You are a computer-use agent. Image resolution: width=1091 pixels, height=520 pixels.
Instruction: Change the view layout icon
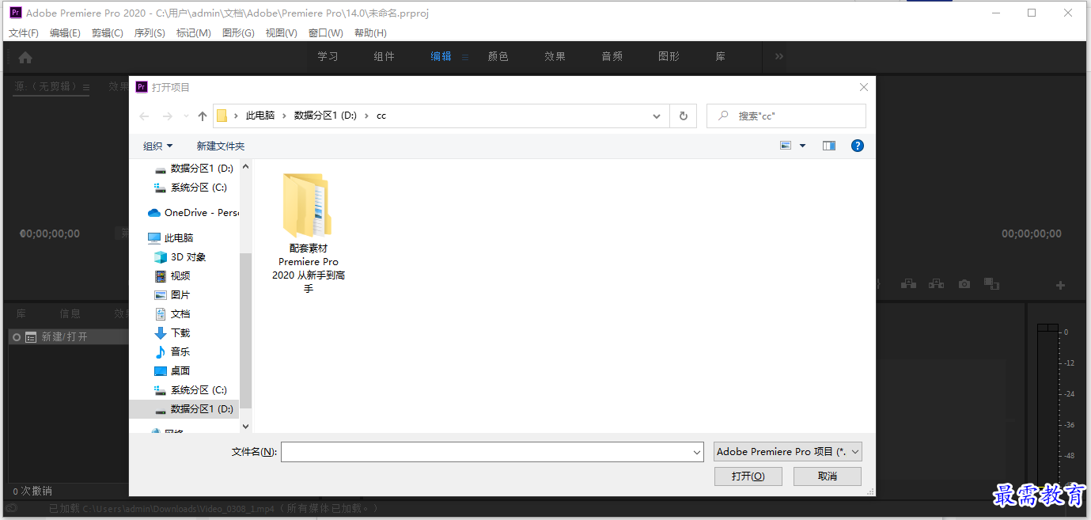point(786,146)
